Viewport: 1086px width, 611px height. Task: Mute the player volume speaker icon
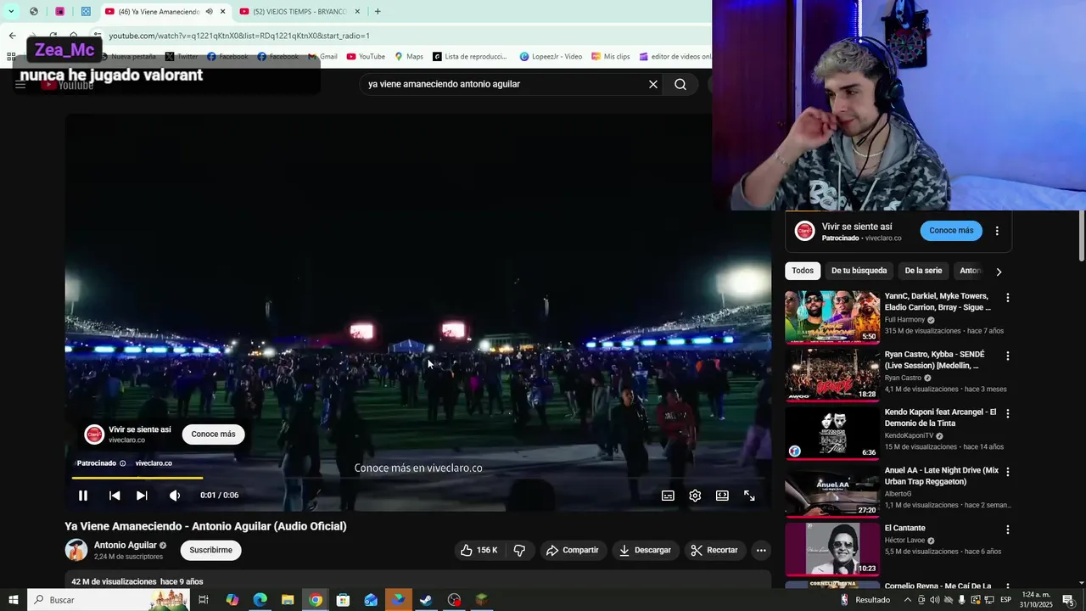coord(174,496)
